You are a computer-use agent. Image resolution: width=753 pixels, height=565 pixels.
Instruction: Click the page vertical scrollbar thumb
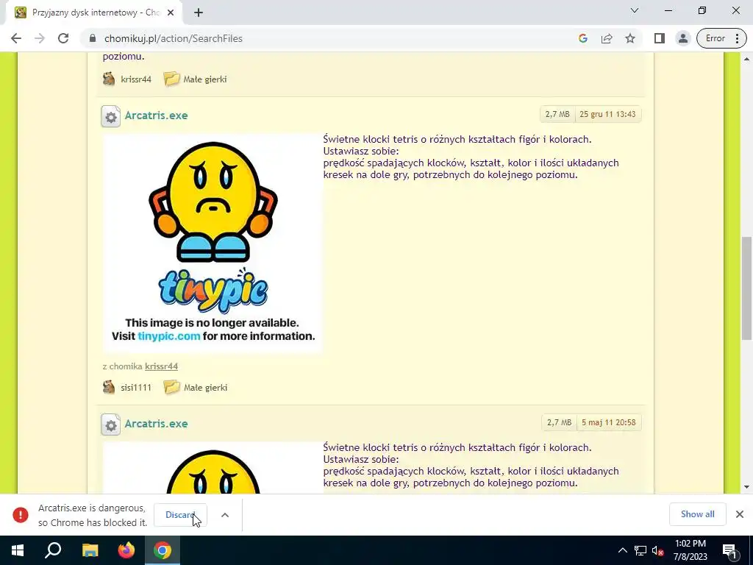pyautogui.click(x=747, y=288)
